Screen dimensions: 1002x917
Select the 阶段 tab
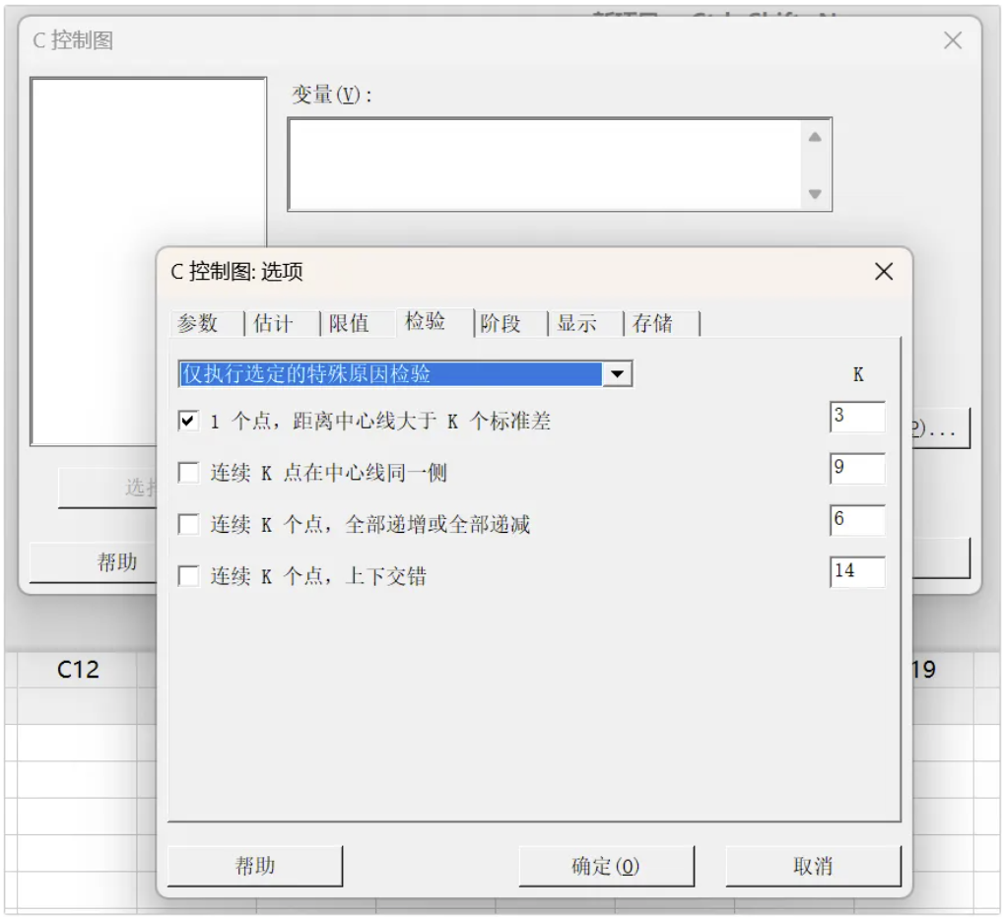pos(501,324)
